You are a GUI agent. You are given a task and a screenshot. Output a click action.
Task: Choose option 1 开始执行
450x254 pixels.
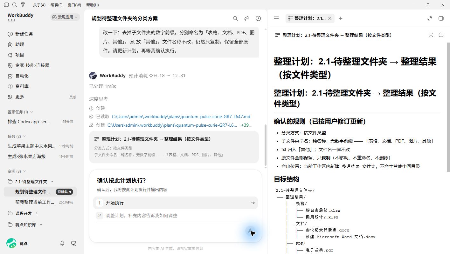coord(176,203)
